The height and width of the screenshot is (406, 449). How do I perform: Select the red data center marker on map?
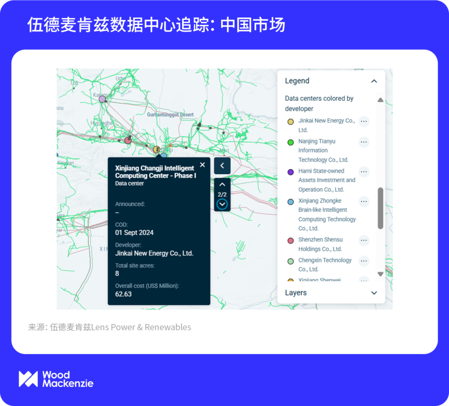pos(128,140)
